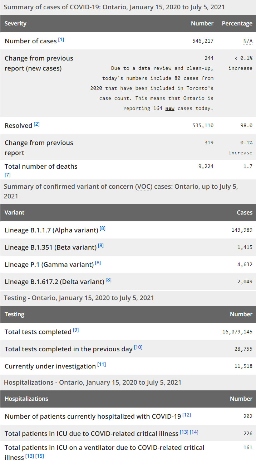Click the N/A percentage abbreviation

coord(248,41)
